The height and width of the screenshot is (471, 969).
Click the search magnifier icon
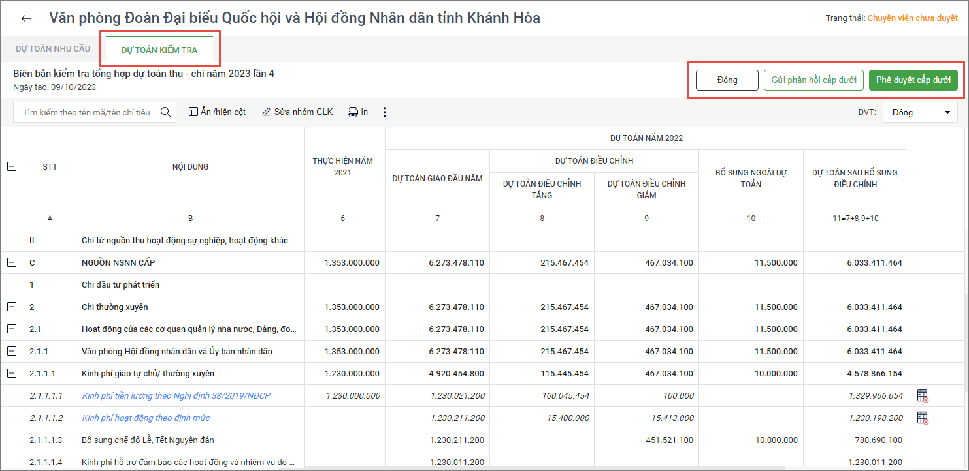[x=166, y=112]
